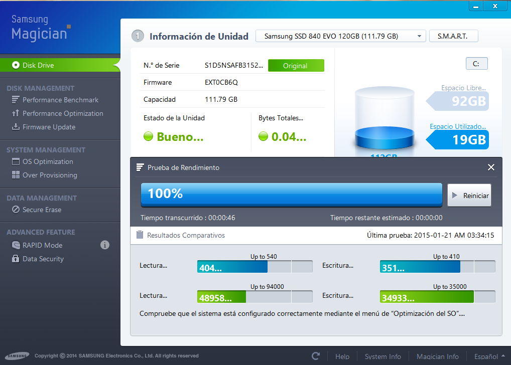
Task: Expand the Samsung SSD 840 EVO drive dropdown
Action: pos(340,36)
